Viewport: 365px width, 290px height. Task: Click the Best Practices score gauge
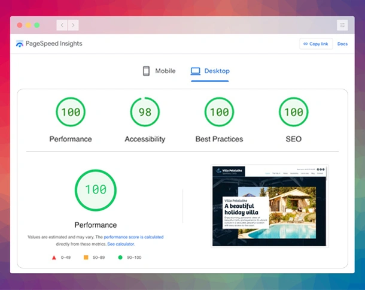[x=219, y=112]
